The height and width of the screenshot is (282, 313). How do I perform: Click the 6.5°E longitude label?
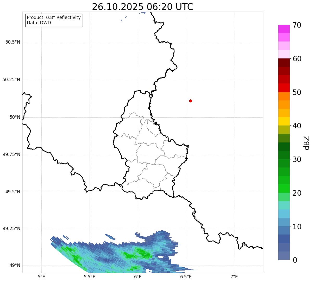point(186,277)
